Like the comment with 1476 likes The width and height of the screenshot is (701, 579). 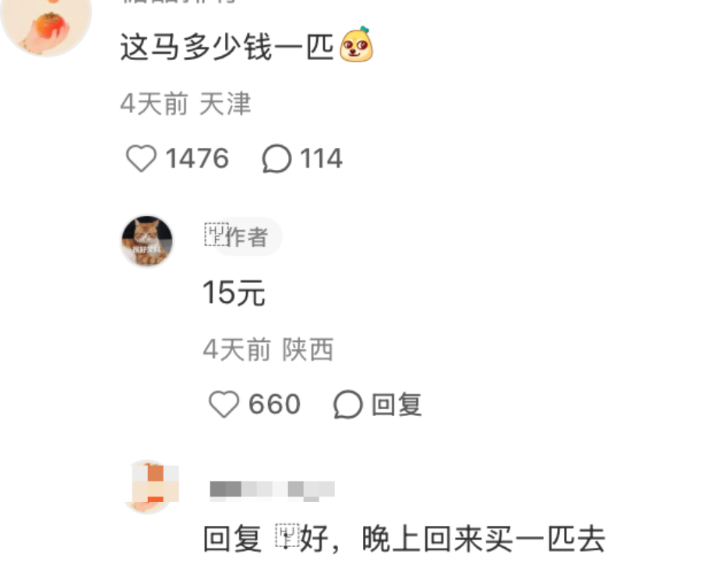click(141, 158)
